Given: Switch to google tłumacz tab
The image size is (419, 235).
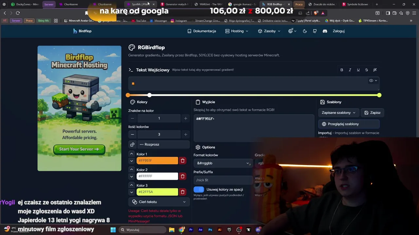Looking at the screenshot, I should click(242, 4).
